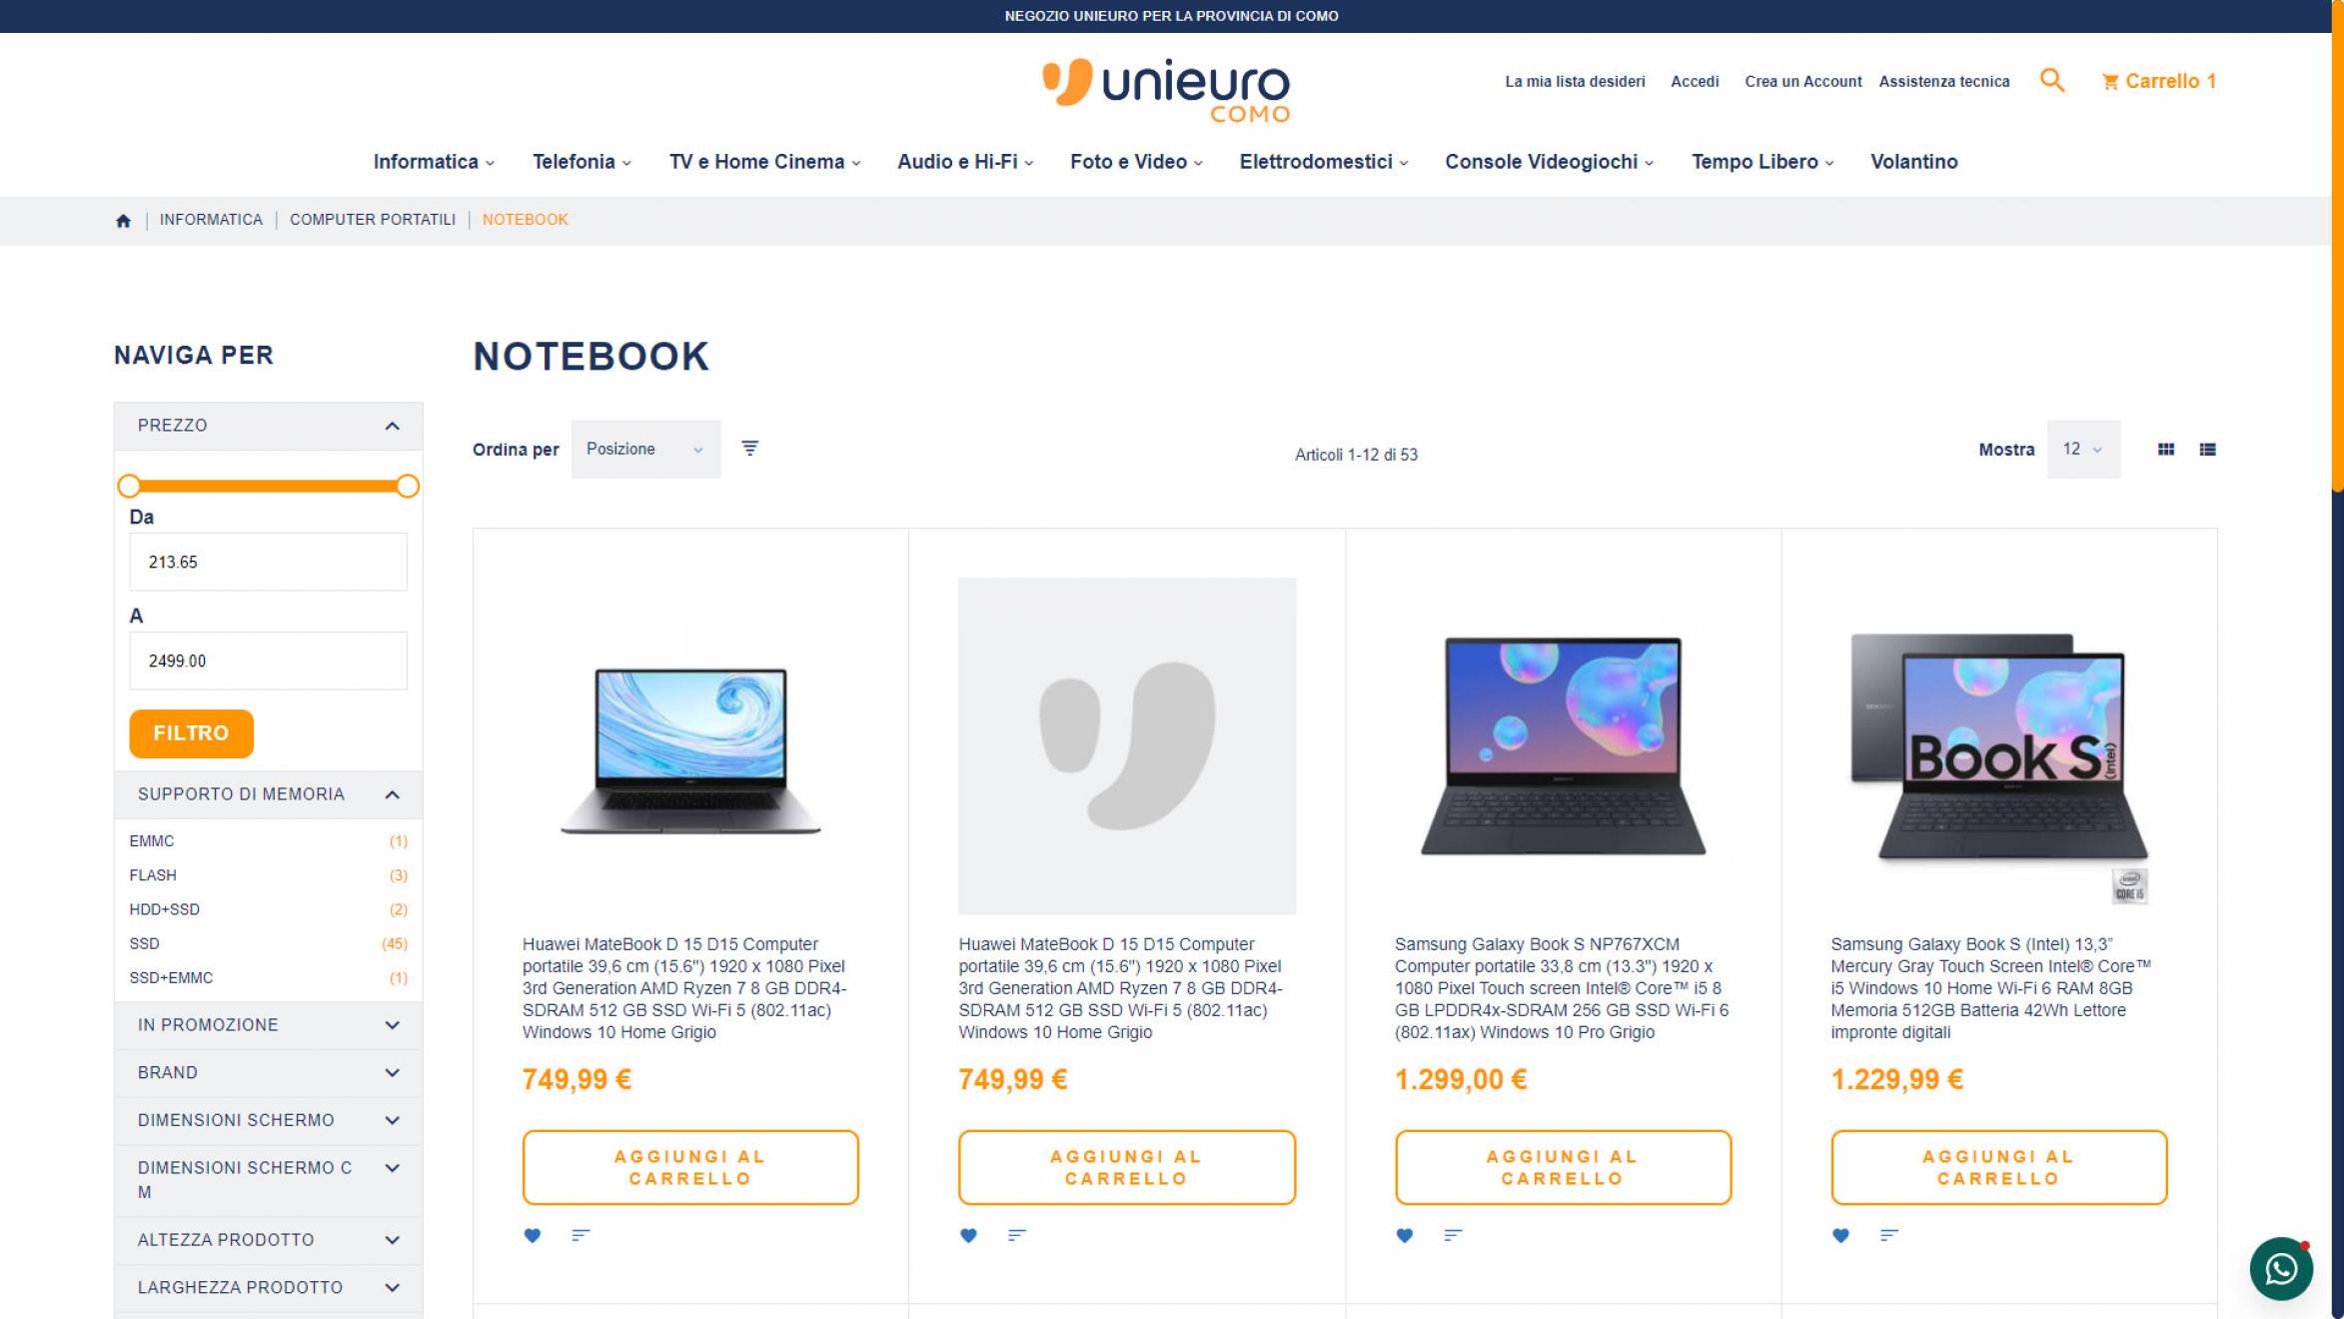This screenshot has height=1319, width=2344.
Task: Open the Ordina per Posizione dropdown
Action: 645,449
